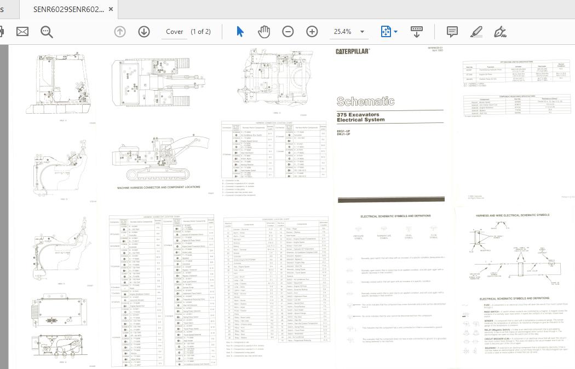Click the 25.4% zoom value field
The image size is (575, 369).
click(x=342, y=32)
